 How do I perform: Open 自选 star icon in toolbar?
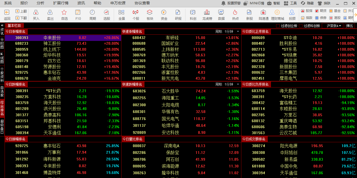pyautogui.click(x=64, y=15)
